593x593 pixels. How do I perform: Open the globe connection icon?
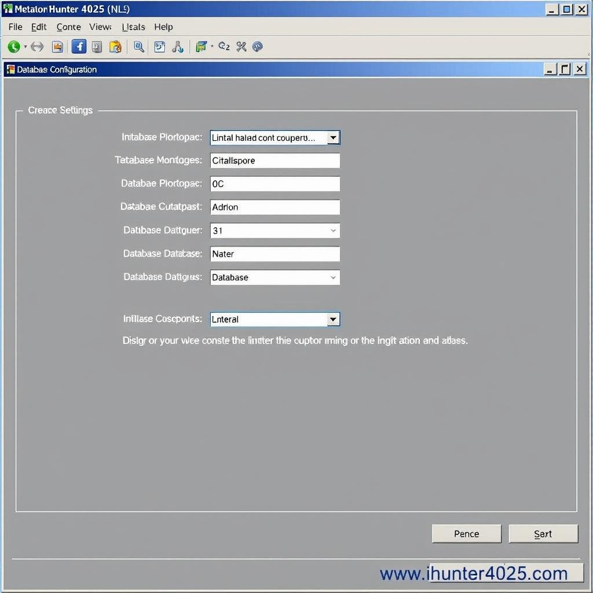(x=258, y=46)
